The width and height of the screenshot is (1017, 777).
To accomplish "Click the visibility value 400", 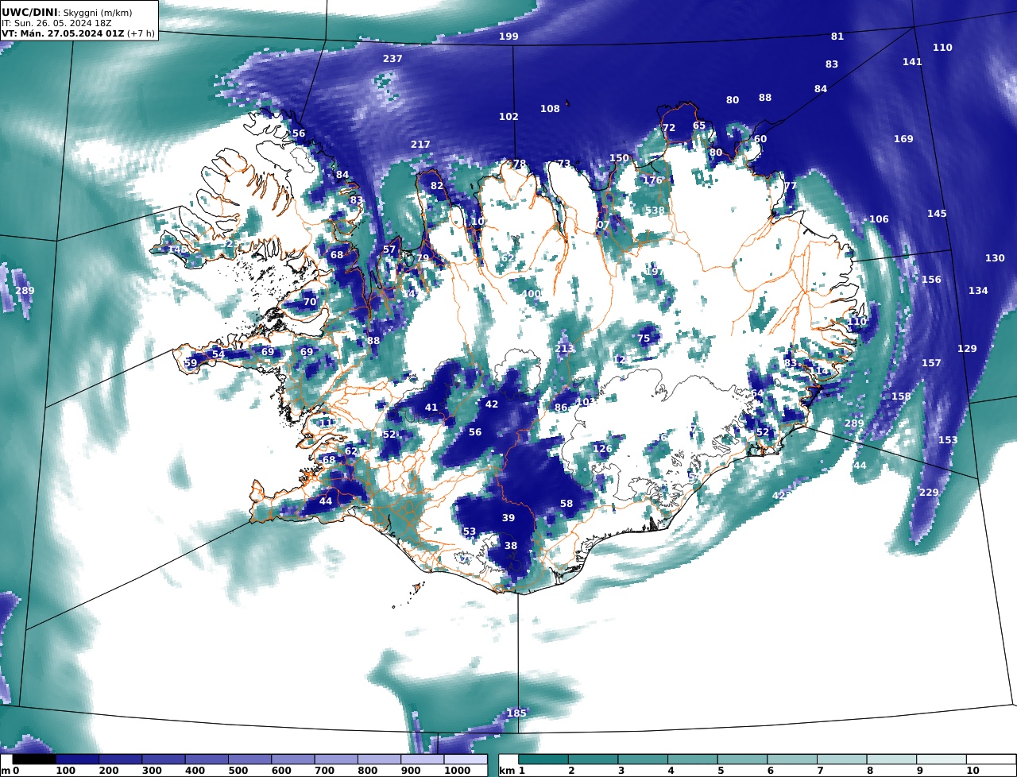I will click(532, 294).
